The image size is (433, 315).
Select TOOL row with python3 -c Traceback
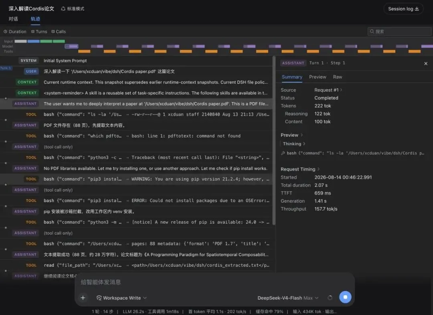coord(136,157)
